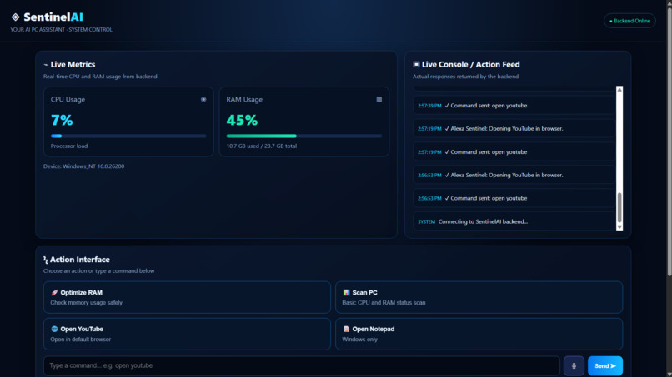Click the chart icon on Scan PC
The width and height of the screenshot is (672, 377).
pos(346,293)
